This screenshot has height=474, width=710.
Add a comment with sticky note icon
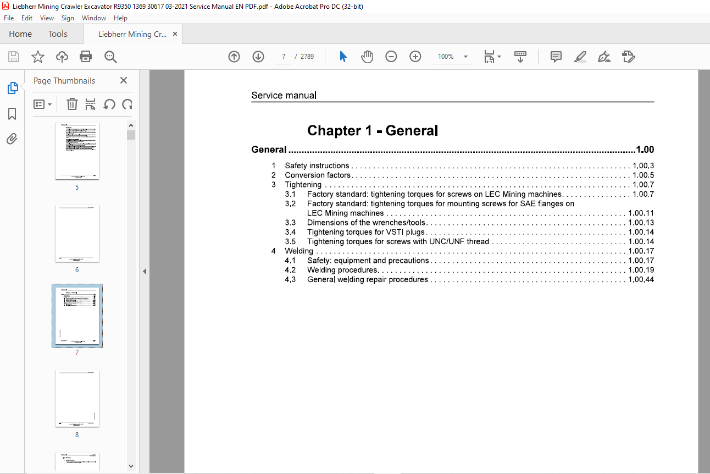[x=556, y=57]
